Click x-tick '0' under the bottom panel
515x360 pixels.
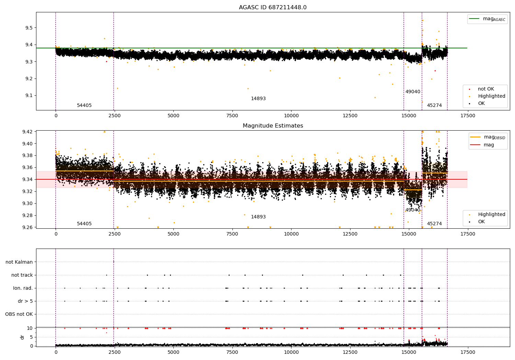click(56, 352)
